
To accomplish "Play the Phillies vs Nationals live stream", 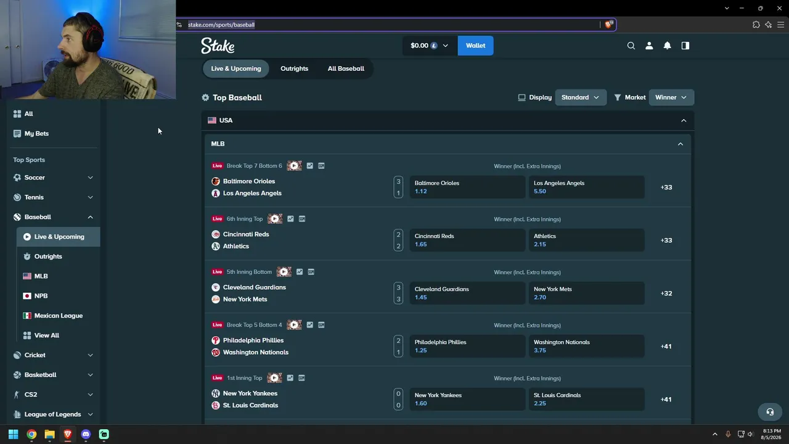I will [x=294, y=325].
